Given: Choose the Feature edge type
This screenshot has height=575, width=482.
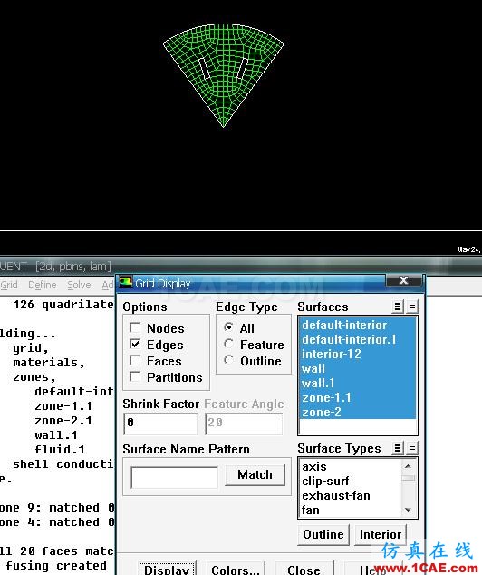Looking at the screenshot, I should click(x=228, y=344).
